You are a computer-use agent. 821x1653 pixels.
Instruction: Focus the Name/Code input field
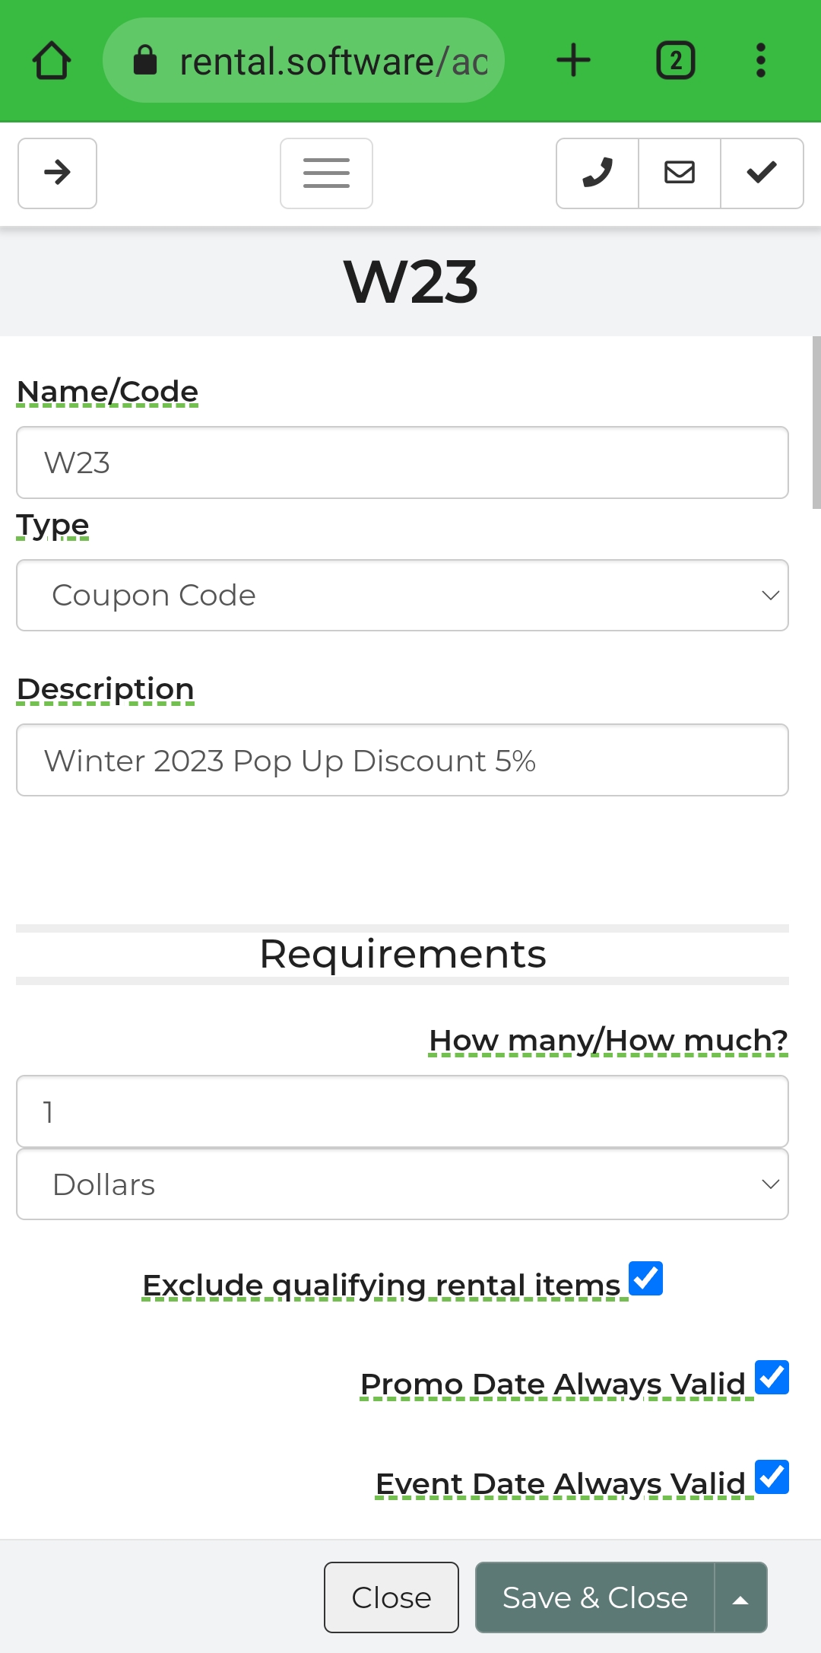pyautogui.click(x=402, y=463)
